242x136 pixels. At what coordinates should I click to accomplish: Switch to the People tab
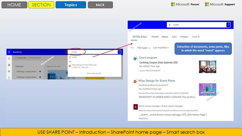click(x=155, y=37)
